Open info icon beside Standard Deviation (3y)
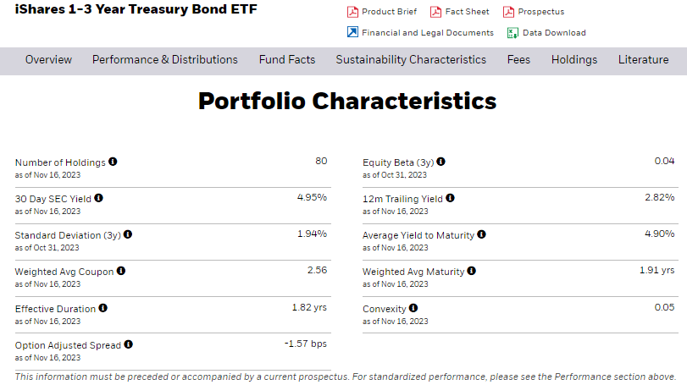 (128, 234)
